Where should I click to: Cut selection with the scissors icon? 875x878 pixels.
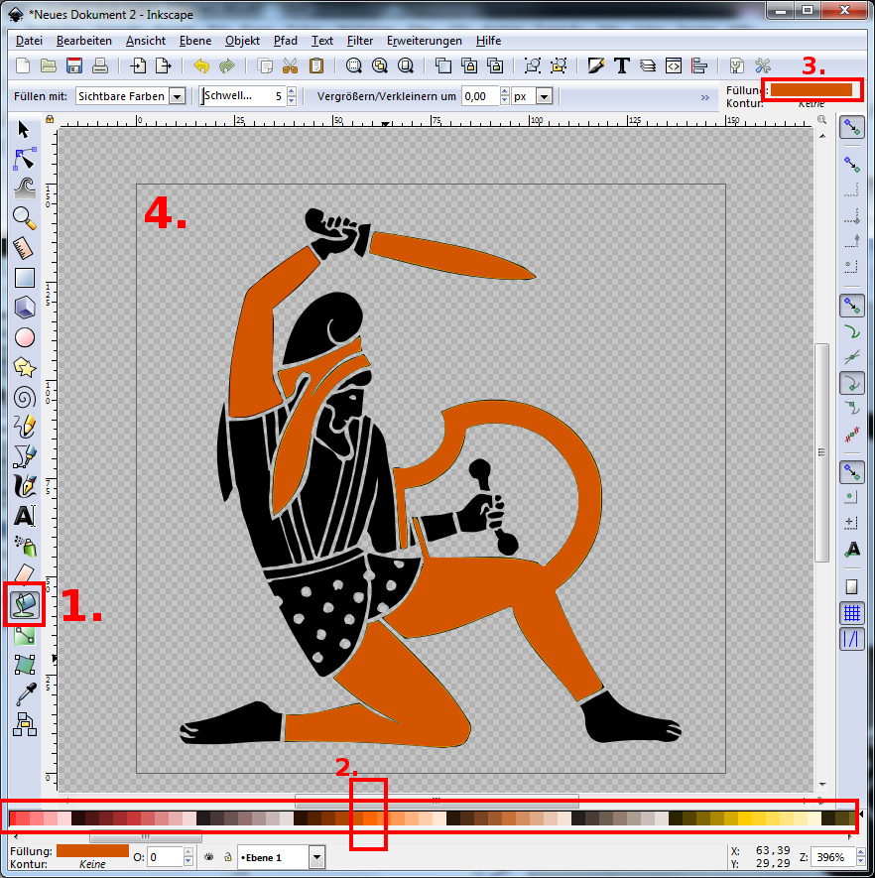pos(290,66)
